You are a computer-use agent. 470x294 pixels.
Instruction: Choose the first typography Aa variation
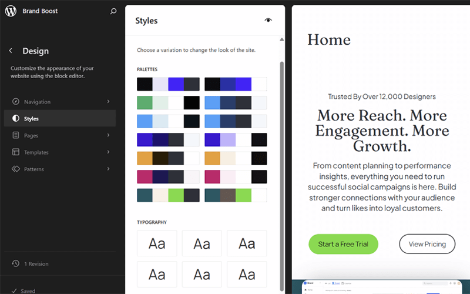[157, 243]
